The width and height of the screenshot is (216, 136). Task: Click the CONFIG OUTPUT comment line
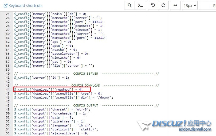(x=85, y=105)
